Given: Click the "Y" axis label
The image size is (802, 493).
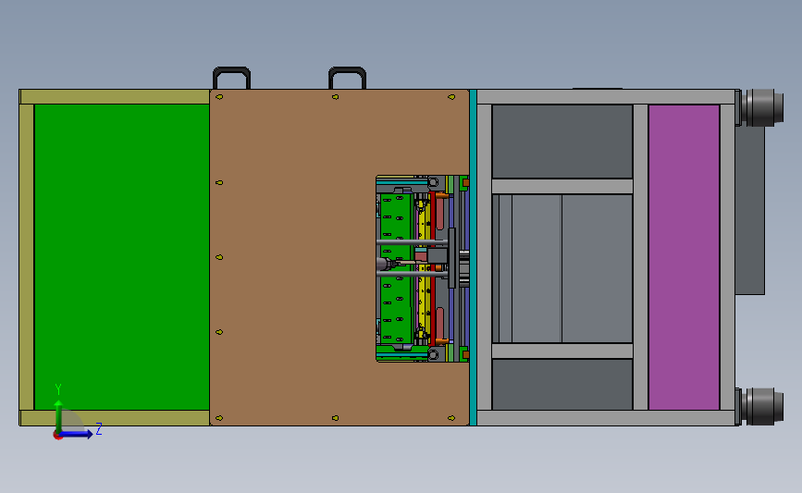Looking at the screenshot, I should coord(58,389).
